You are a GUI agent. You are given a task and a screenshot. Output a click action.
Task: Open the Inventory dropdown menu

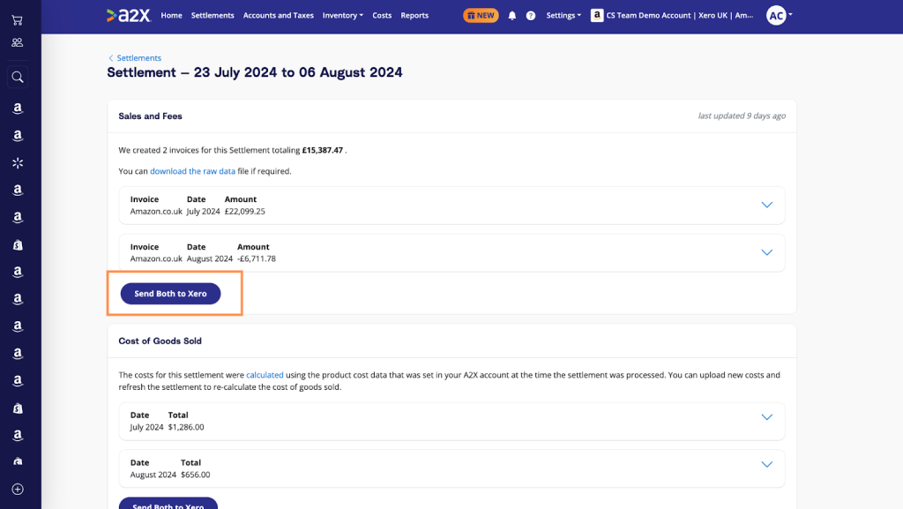(342, 15)
